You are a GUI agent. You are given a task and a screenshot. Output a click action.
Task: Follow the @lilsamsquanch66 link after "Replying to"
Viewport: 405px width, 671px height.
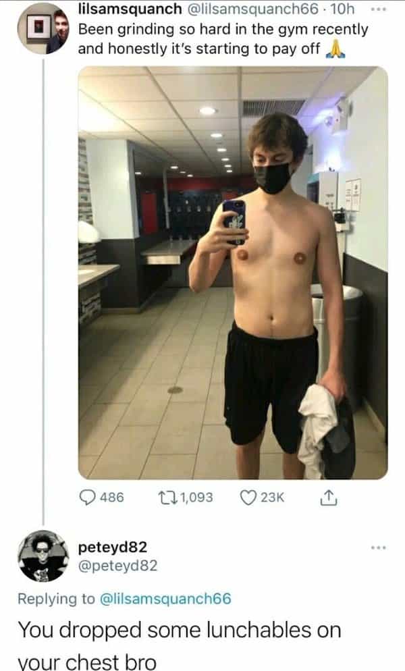pos(166,597)
